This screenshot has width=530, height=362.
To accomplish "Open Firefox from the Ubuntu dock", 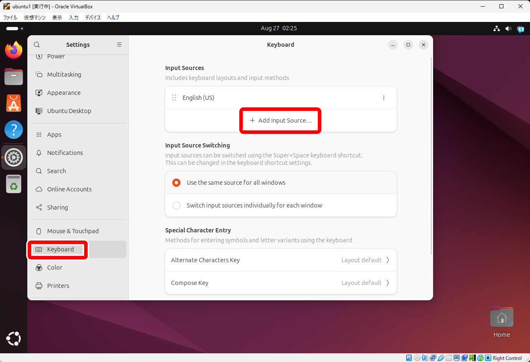I will click(x=14, y=50).
